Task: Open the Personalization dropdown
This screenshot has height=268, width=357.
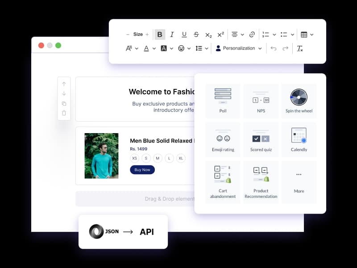Action: 239,48
